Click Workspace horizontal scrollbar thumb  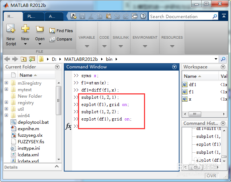pyautogui.click(x=195, y=114)
